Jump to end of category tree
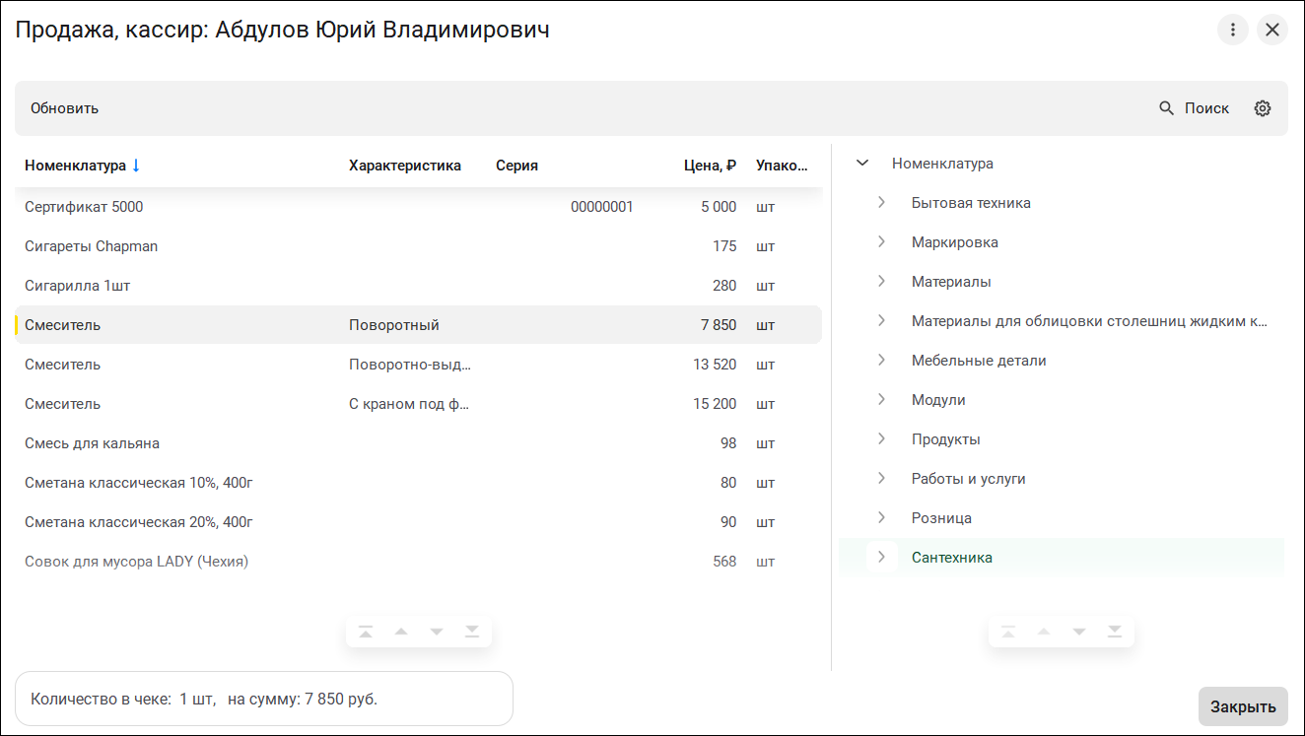 [1115, 632]
